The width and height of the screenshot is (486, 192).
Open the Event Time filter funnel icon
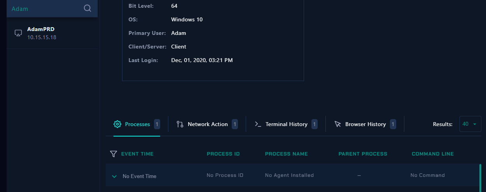113,154
